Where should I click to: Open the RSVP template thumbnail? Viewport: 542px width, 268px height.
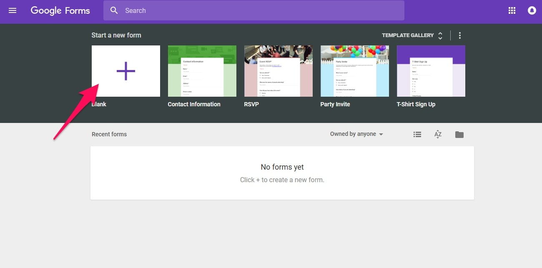tap(279, 71)
